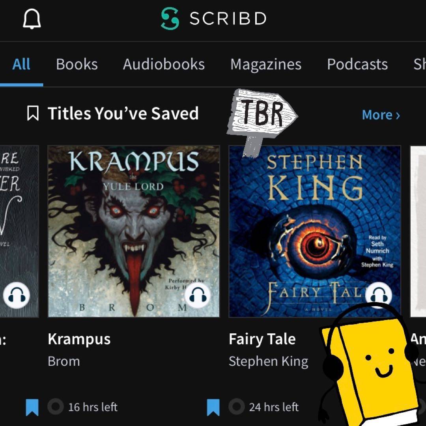Expand saved titles with More chevron
This screenshot has height=426, width=426.
381,115
